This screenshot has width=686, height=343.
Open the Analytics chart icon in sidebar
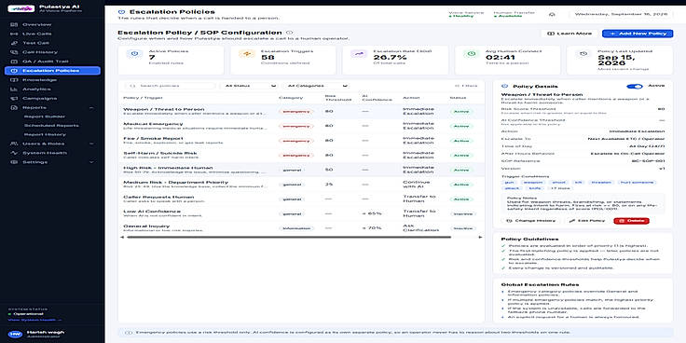pyautogui.click(x=14, y=89)
